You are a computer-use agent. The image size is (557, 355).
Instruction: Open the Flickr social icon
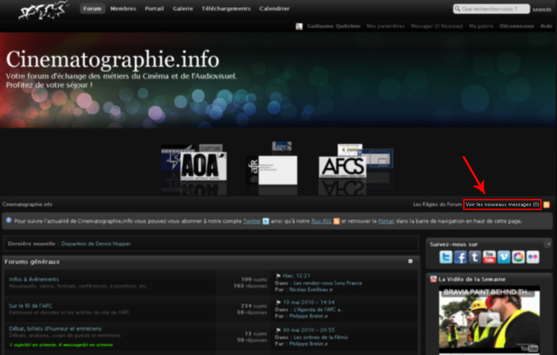tap(533, 257)
